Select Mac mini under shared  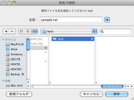(14, 85)
